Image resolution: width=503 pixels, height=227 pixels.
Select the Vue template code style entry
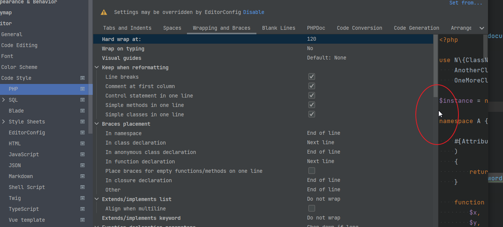(27, 220)
